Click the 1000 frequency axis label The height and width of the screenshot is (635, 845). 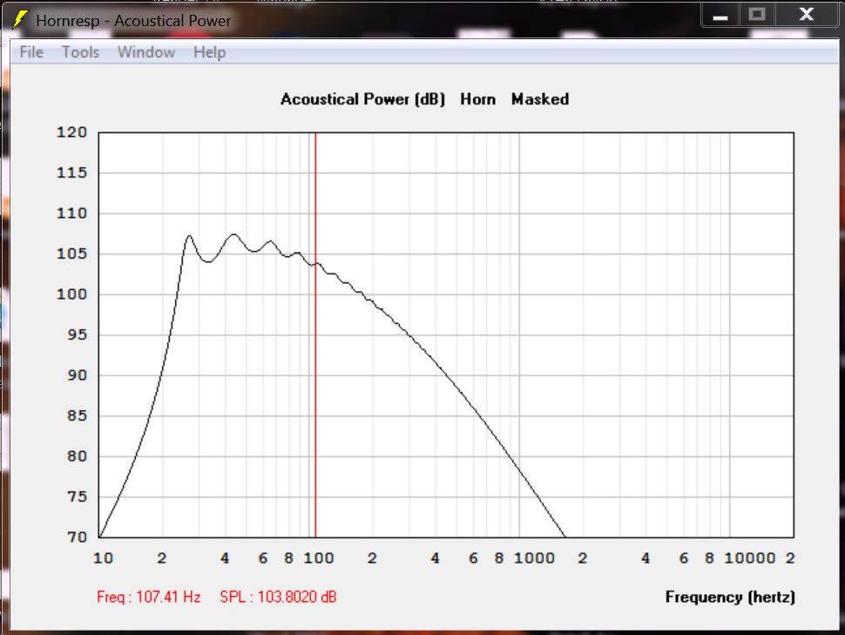click(534, 558)
